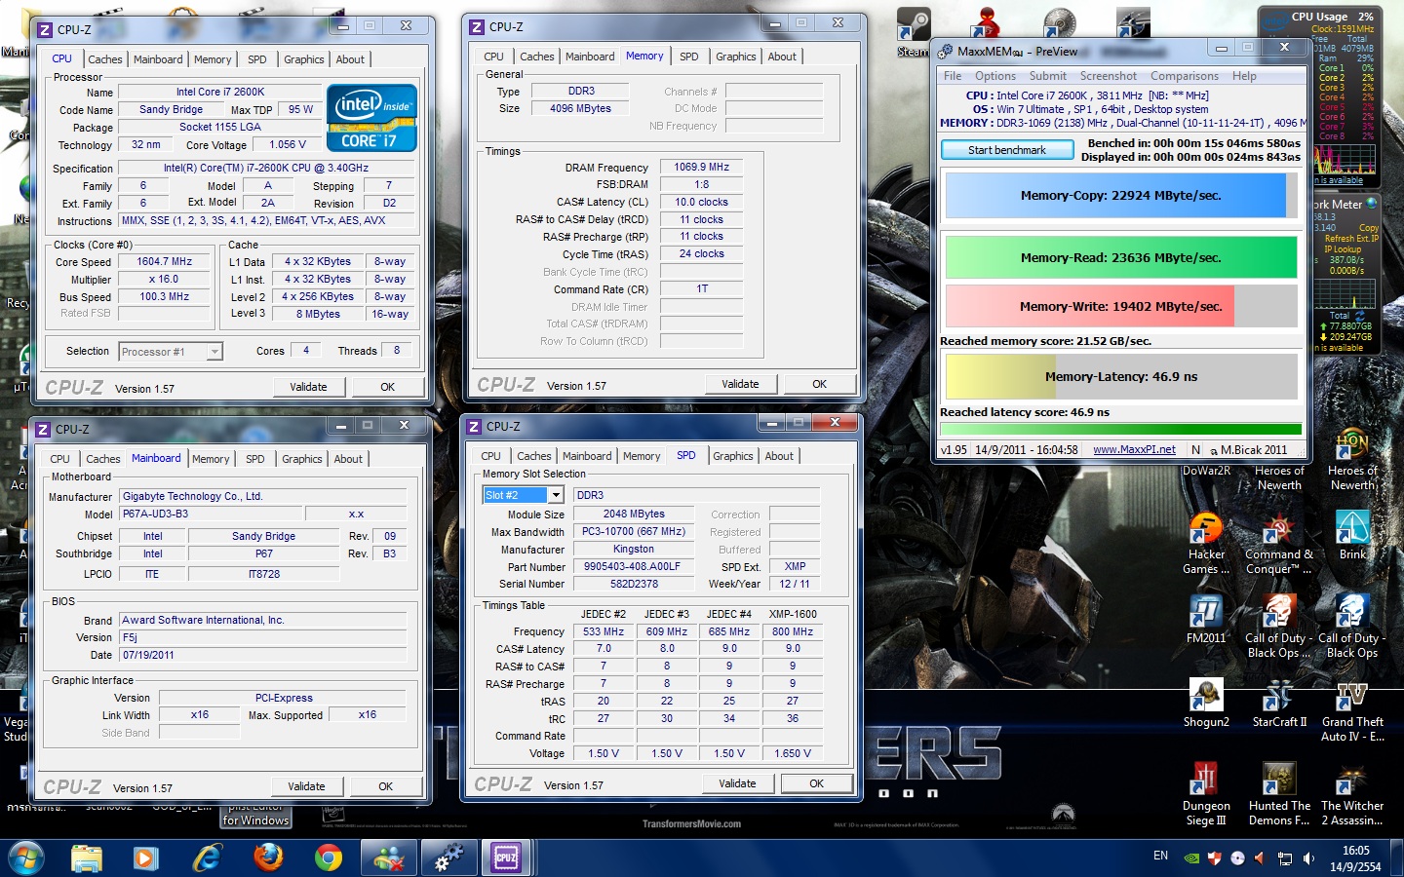Click the processor Name field Intel Core i7 2600K
The image size is (1404, 877).
coord(220,92)
